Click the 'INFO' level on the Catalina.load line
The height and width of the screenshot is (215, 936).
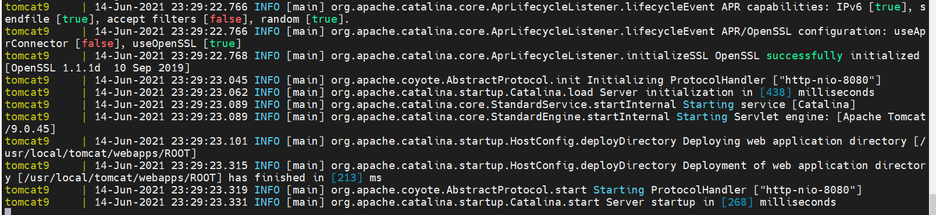(x=267, y=92)
